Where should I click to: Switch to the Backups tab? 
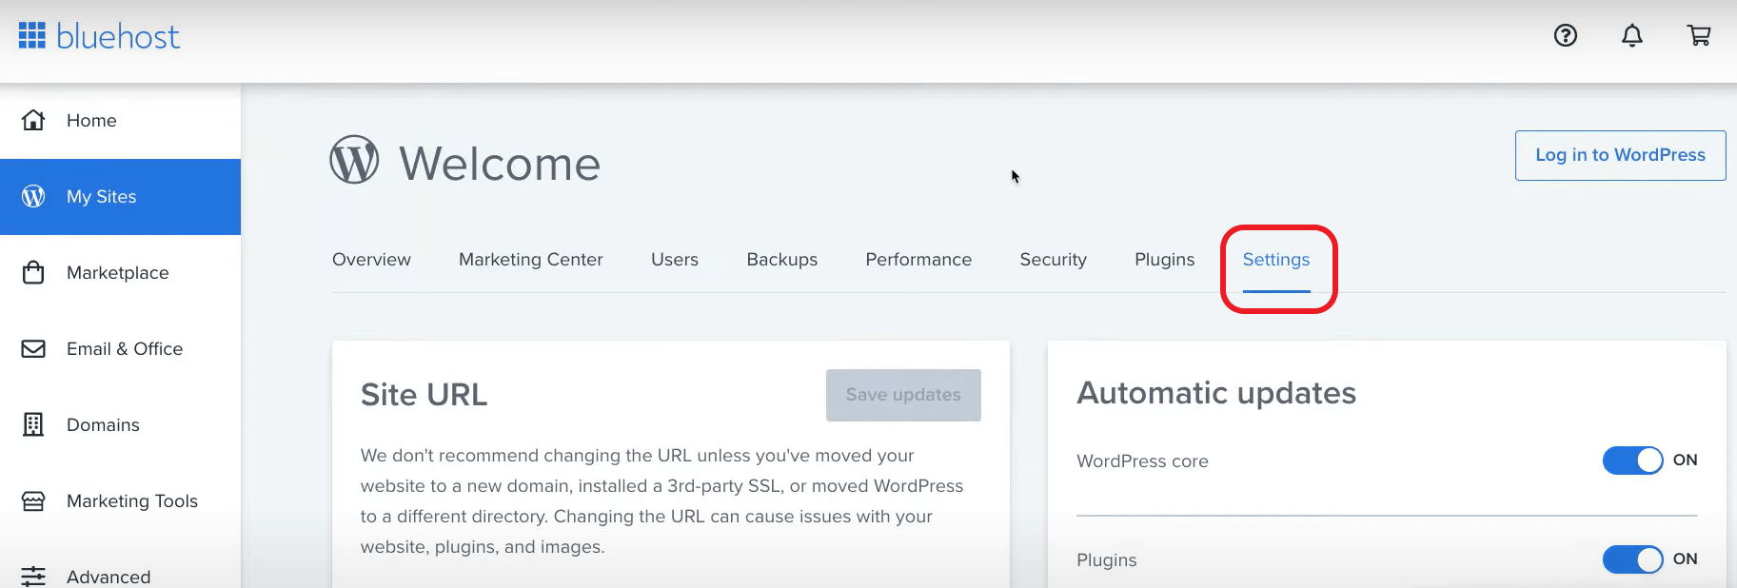[x=782, y=260]
